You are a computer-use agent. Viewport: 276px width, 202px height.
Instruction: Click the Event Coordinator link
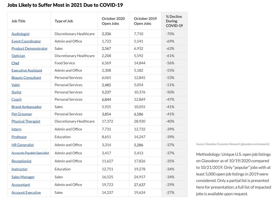point(26,41)
